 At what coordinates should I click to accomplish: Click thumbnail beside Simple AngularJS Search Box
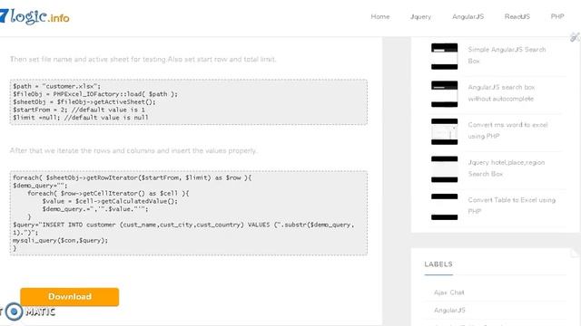click(444, 56)
